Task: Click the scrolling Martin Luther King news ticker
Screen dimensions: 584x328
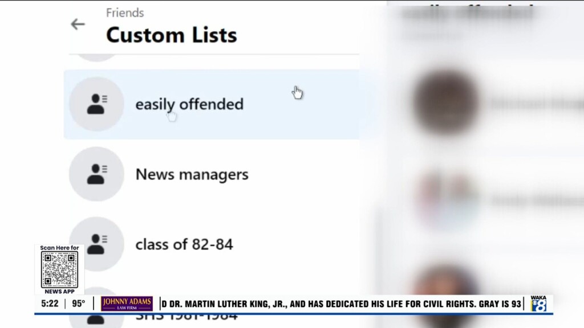Action: 342,304
